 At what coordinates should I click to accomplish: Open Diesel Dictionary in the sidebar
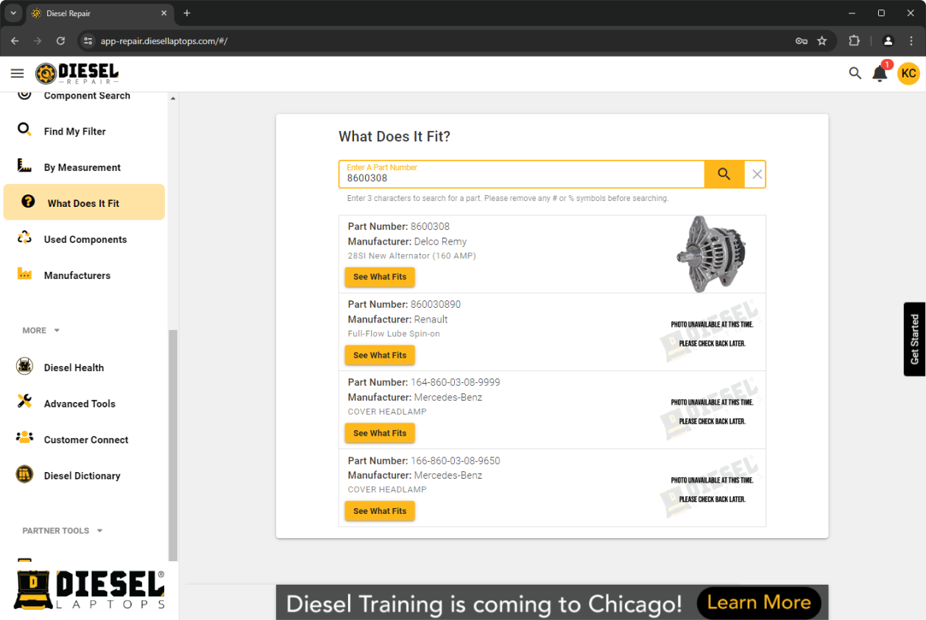click(x=84, y=476)
